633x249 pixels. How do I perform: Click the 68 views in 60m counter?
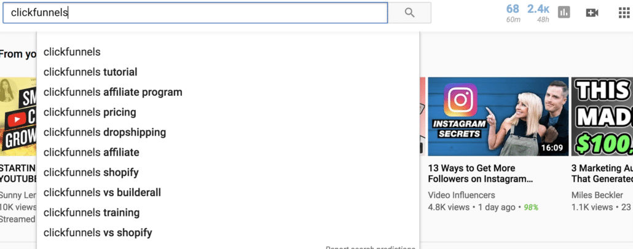[513, 13]
